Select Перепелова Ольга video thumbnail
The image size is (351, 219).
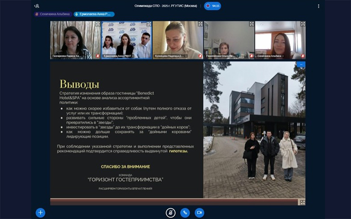[x=229, y=40]
